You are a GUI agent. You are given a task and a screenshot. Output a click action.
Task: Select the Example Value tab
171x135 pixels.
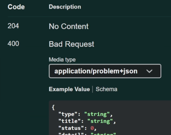tap(69, 89)
